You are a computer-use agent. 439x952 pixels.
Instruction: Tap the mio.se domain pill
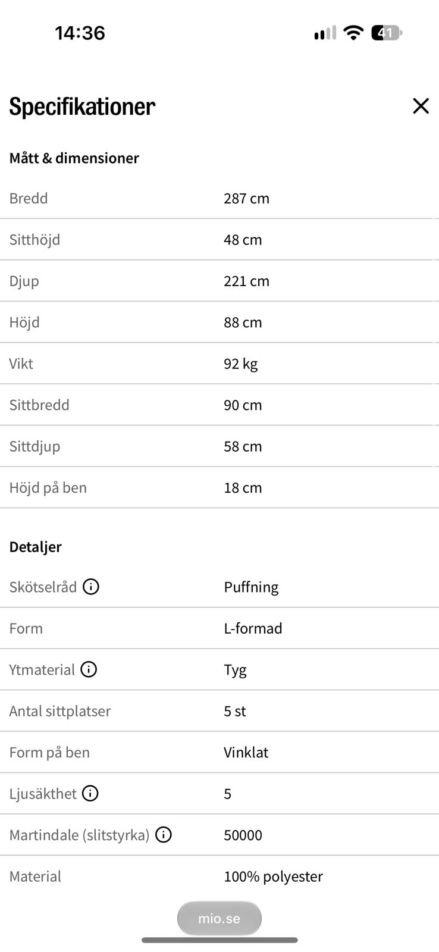tap(219, 918)
